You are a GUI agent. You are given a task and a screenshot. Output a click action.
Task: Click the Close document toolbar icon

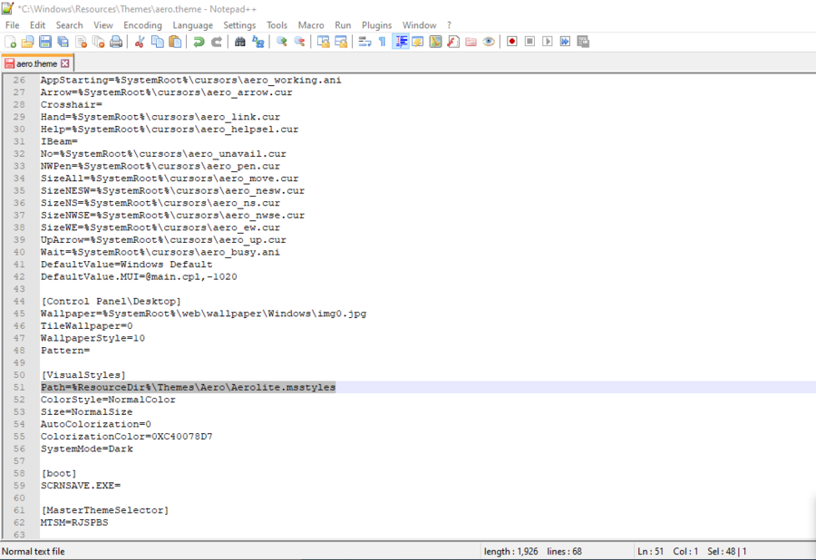coord(81,42)
